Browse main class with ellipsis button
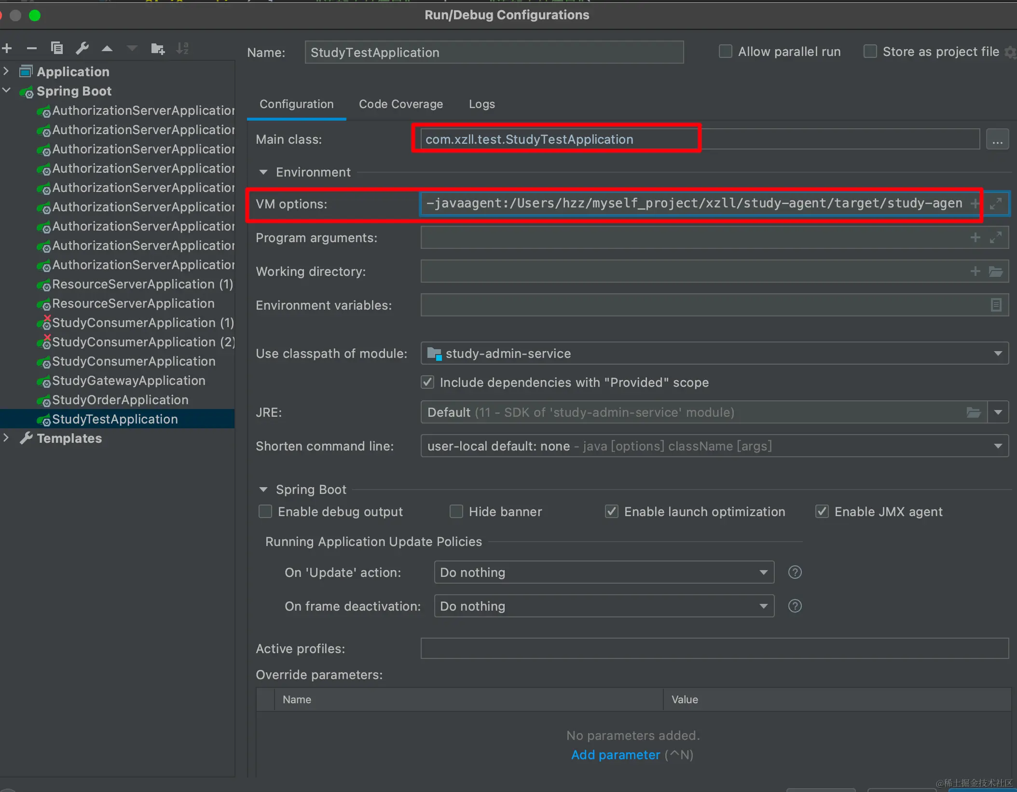 [997, 140]
